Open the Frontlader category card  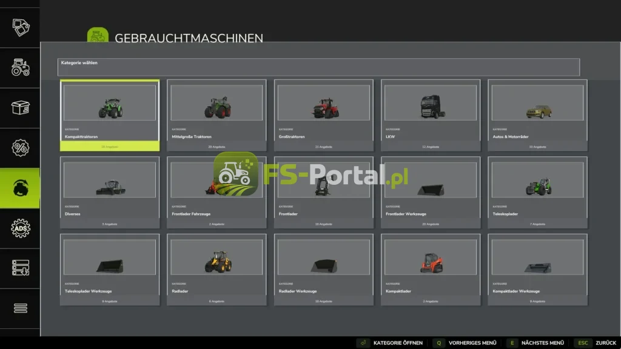(324, 192)
